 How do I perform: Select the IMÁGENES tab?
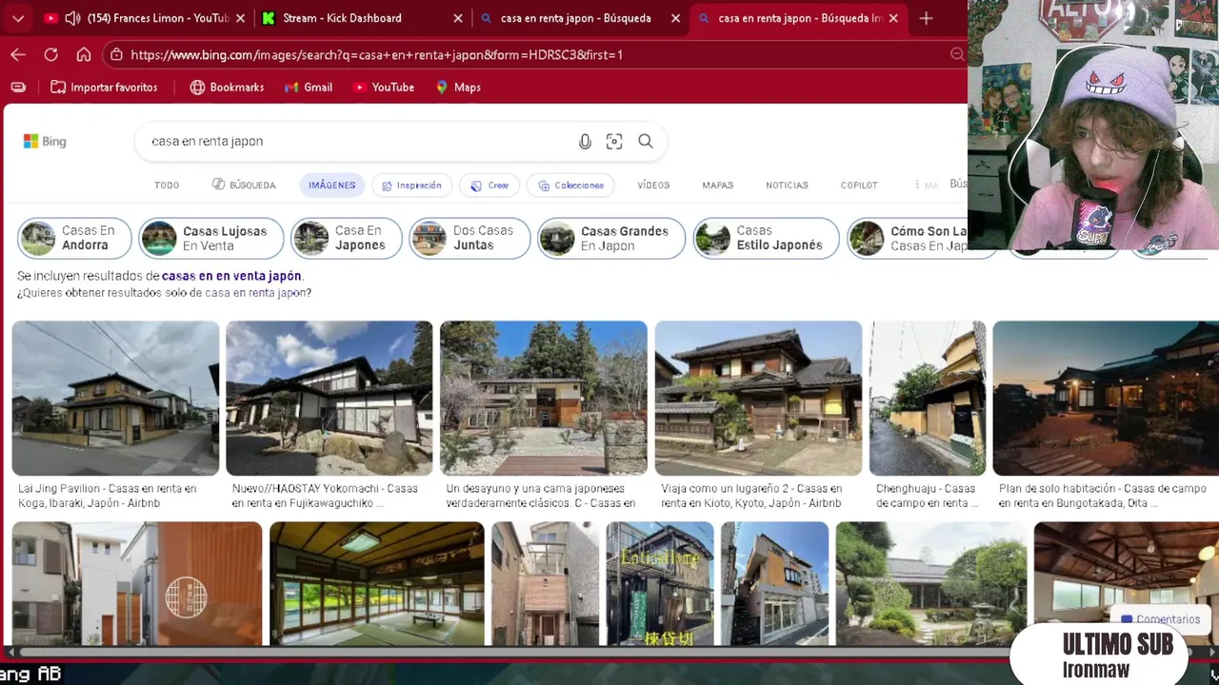(331, 185)
